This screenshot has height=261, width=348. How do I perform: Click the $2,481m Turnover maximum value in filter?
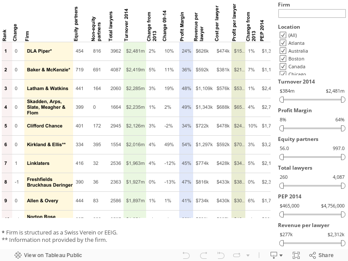coord(335,91)
